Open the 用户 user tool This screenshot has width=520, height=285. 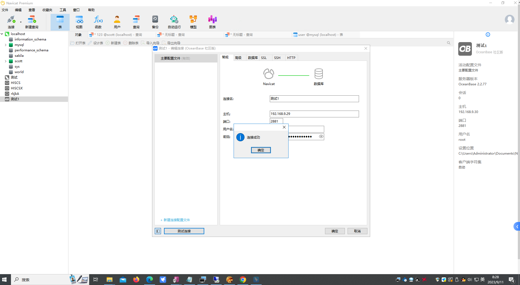pyautogui.click(x=117, y=22)
